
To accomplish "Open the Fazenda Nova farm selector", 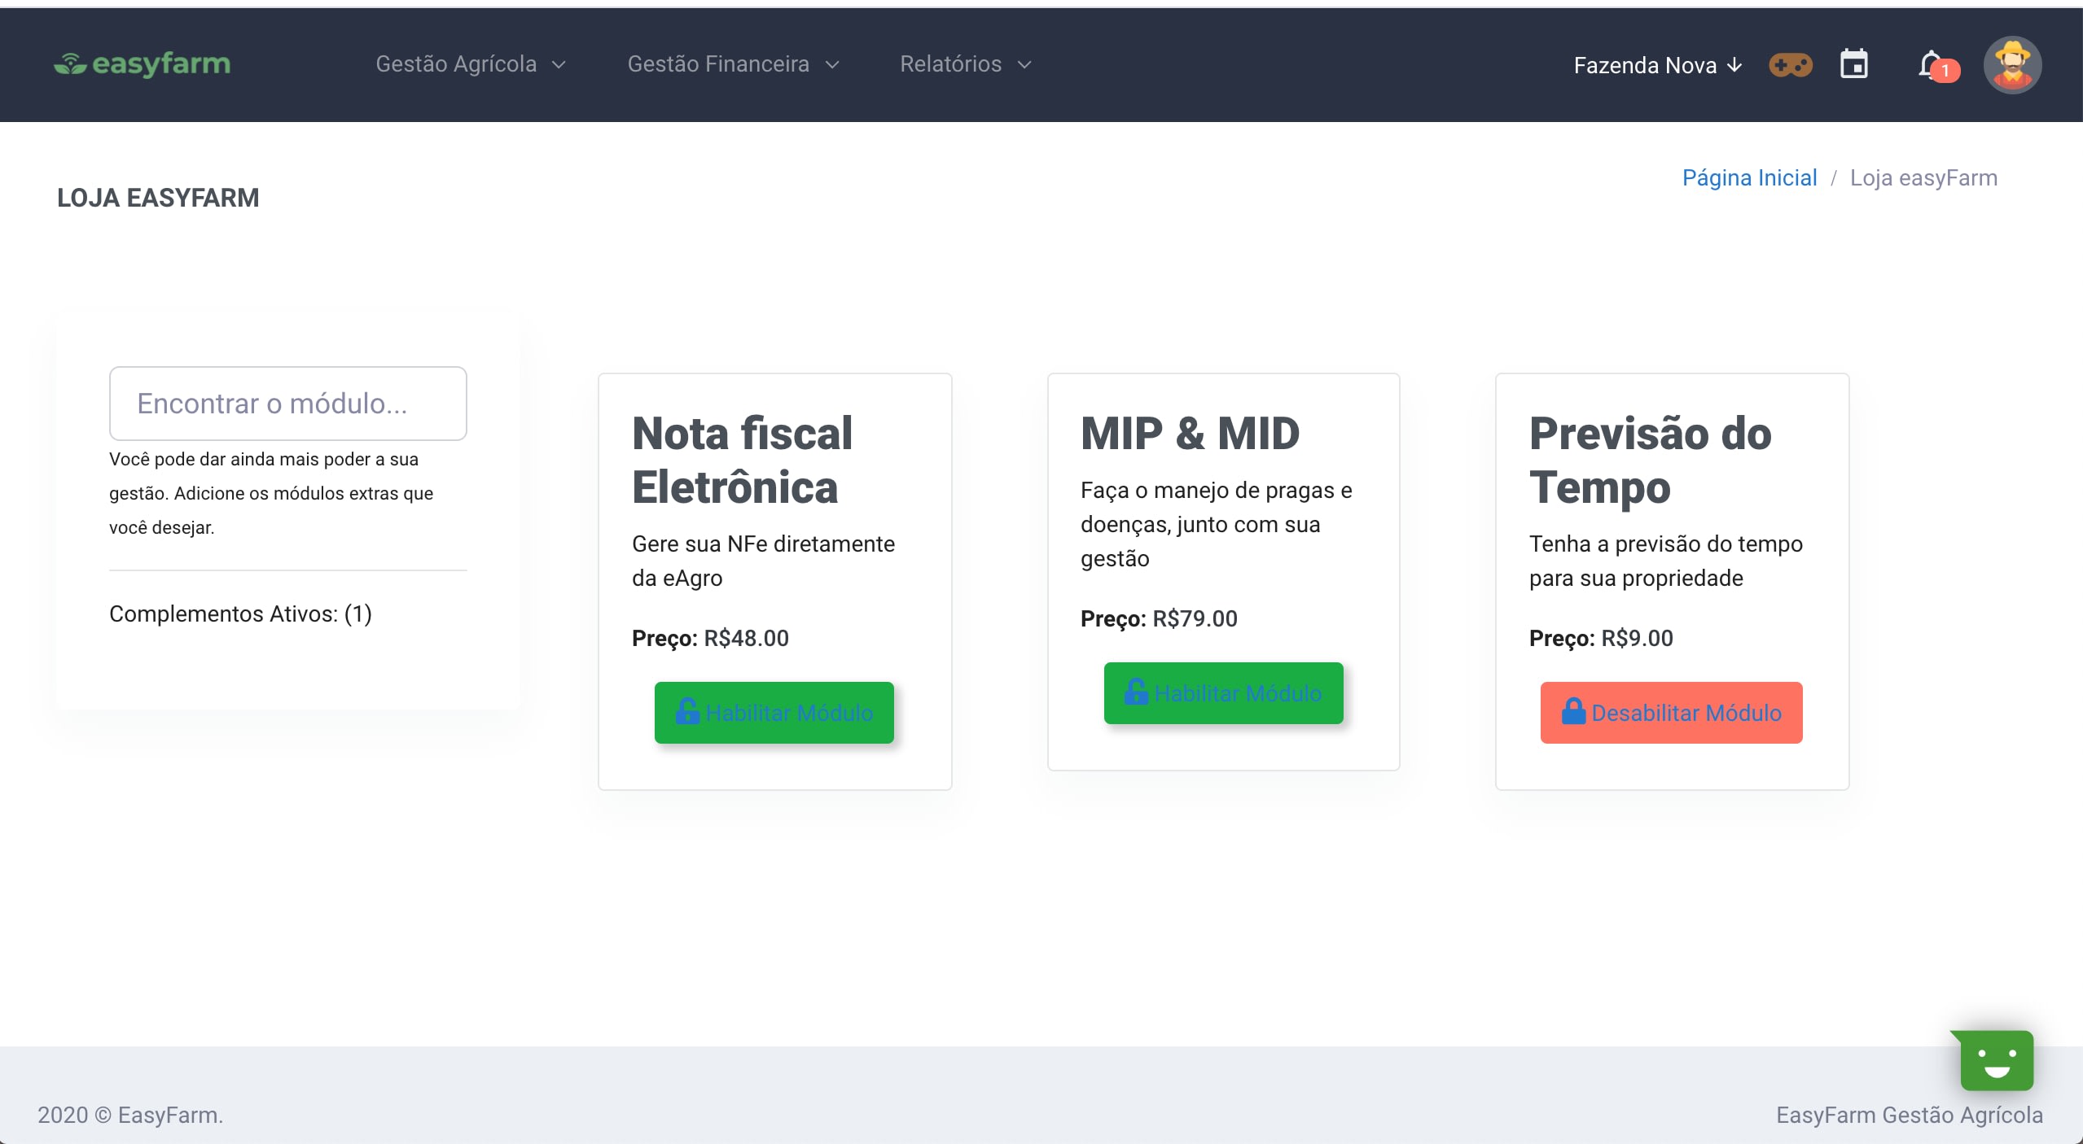I will pos(1658,65).
